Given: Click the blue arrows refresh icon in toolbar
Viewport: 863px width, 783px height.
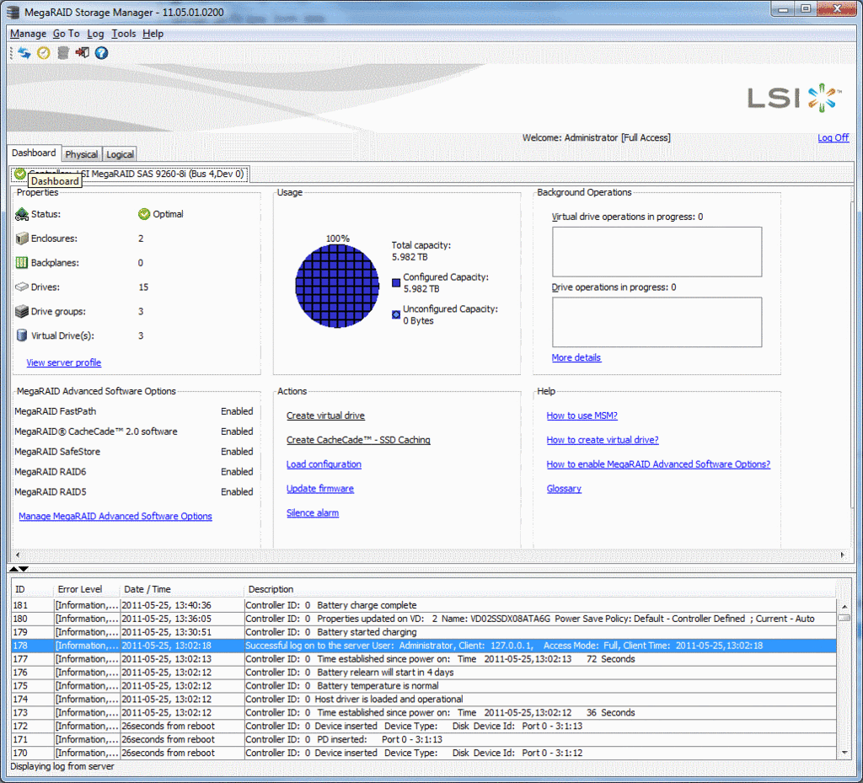Looking at the screenshot, I should coord(24,53).
